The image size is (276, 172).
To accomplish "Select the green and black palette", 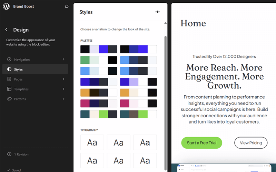I will coord(99,60).
